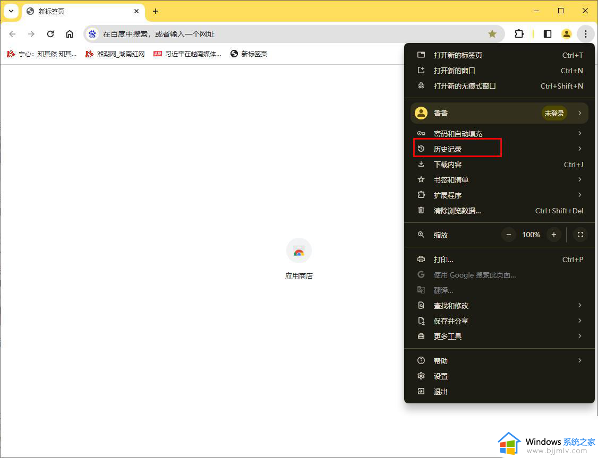Click the trash icon beside 清除浏览数据
The width and height of the screenshot is (598, 458).
(x=421, y=210)
